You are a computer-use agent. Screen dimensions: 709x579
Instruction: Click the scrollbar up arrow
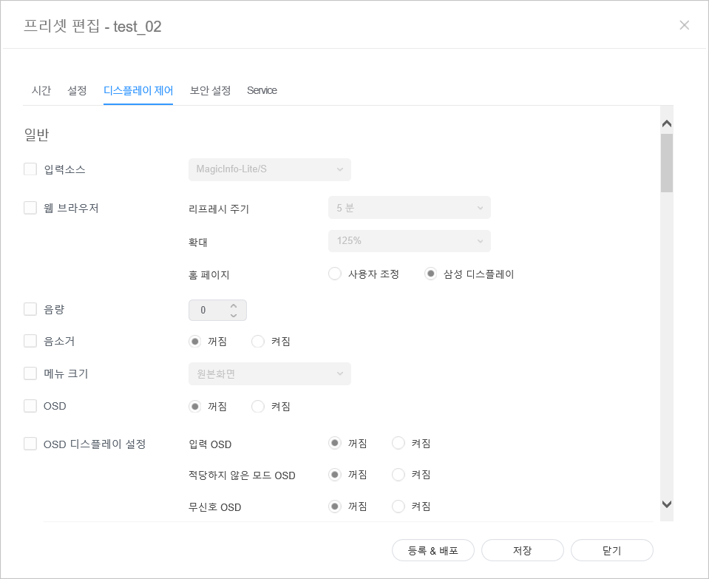(x=666, y=123)
